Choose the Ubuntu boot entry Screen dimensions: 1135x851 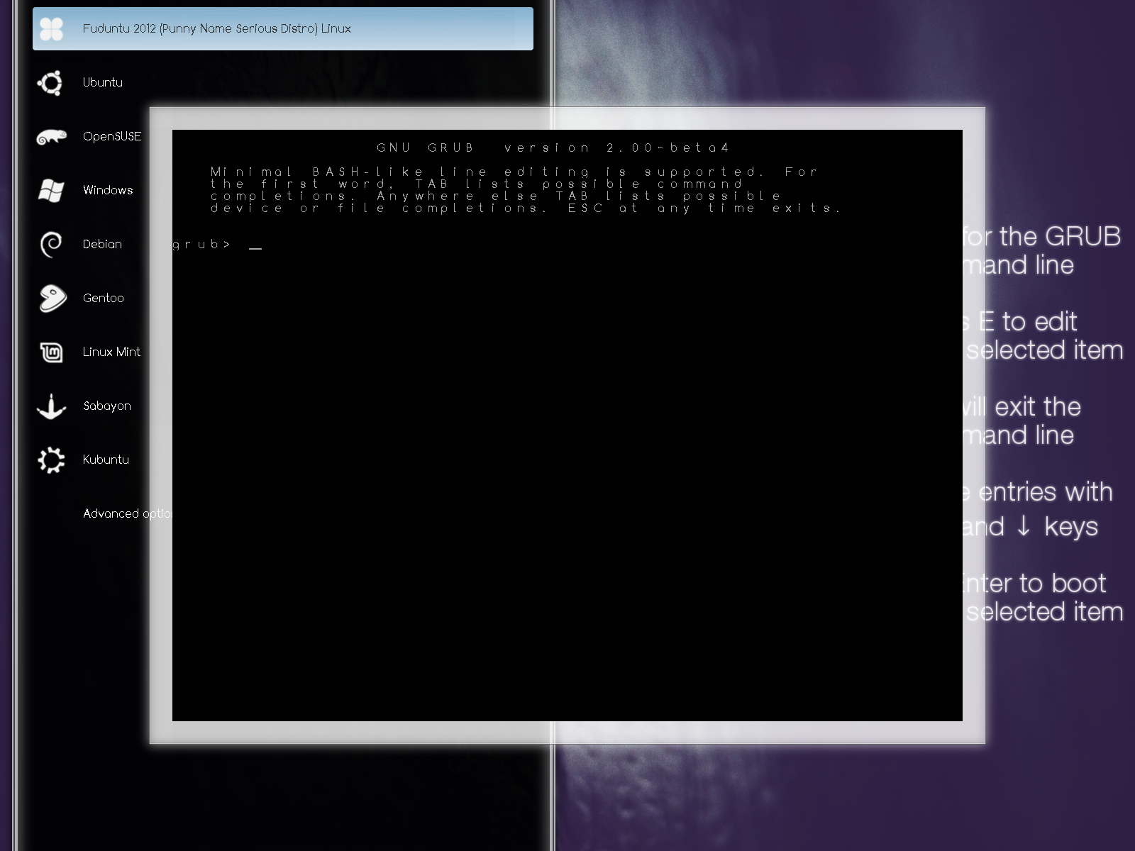click(x=103, y=82)
